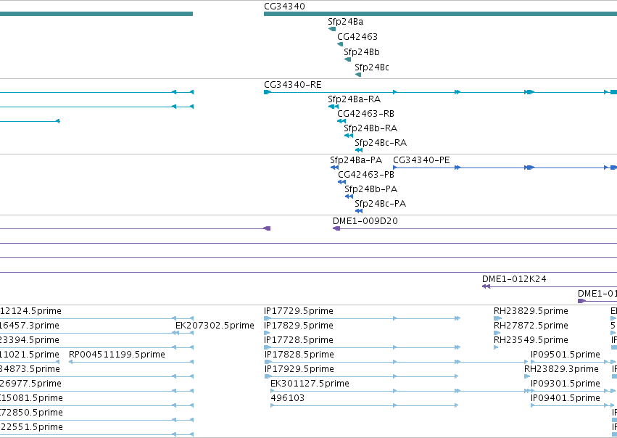Click the Sfp24Bc gene arrow glyph
The image size is (617, 438).
pos(358,75)
